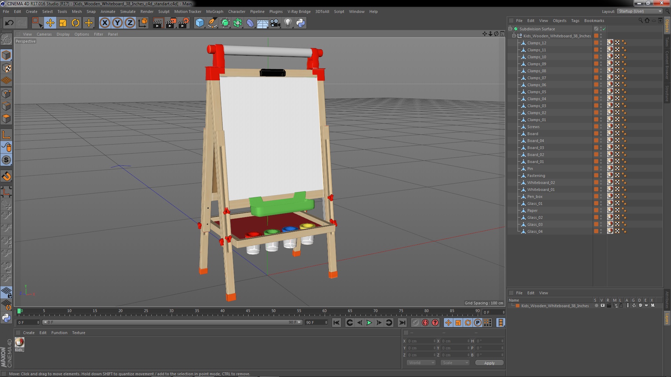671x377 pixels.
Task: Click the Python script icon in toolbar
Action: point(301,23)
